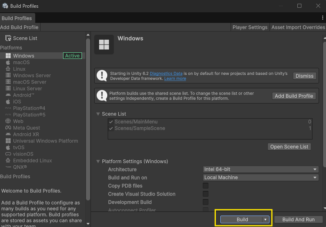
Task: Click the Diagnostics Data warning icon
Action: pyautogui.click(x=102, y=76)
